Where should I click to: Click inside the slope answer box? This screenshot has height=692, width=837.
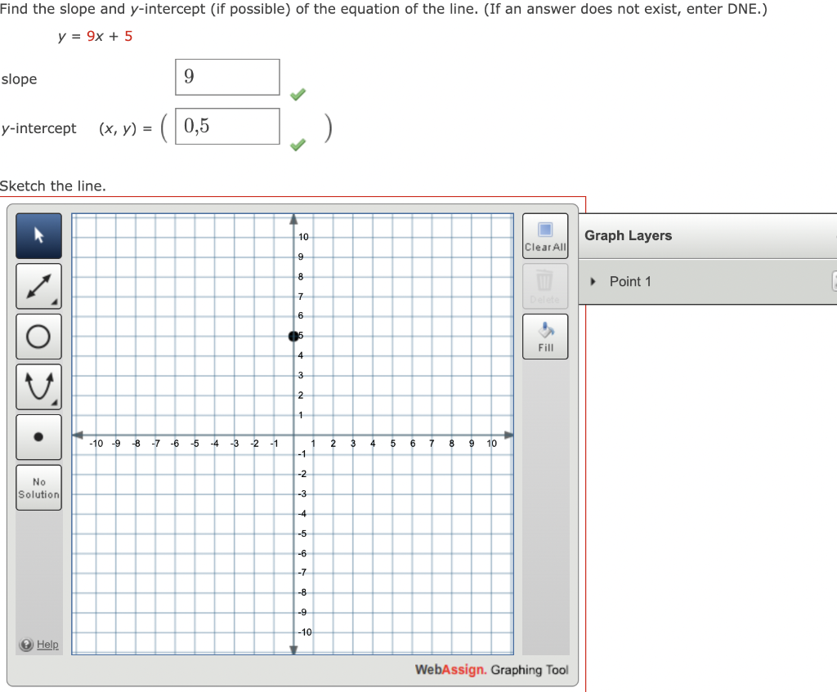226,77
